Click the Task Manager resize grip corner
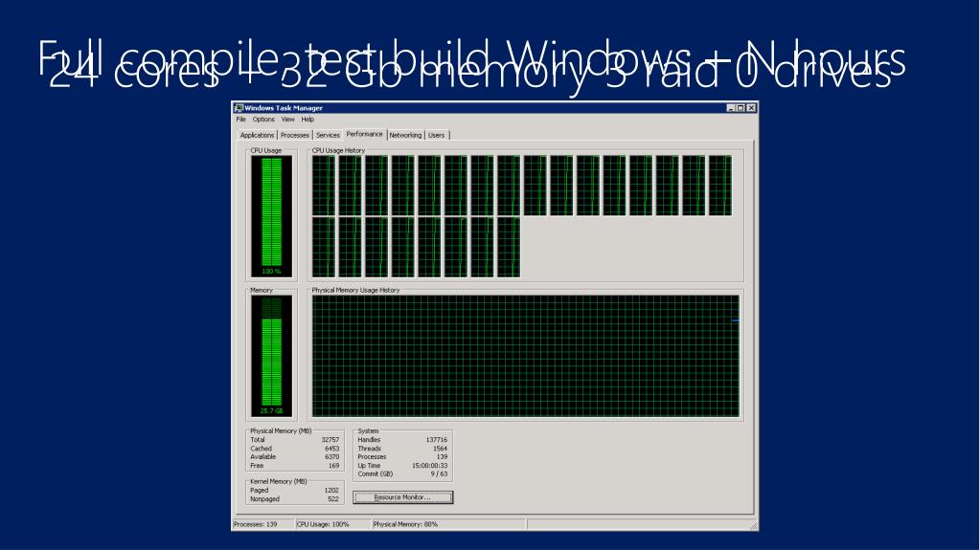 pos(754,526)
